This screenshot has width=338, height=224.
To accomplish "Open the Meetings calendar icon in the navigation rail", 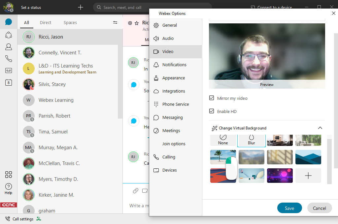I will tap(8, 82).
